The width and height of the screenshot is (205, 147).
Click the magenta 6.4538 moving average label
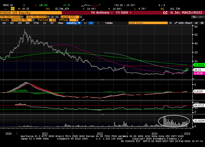coord(199,73)
